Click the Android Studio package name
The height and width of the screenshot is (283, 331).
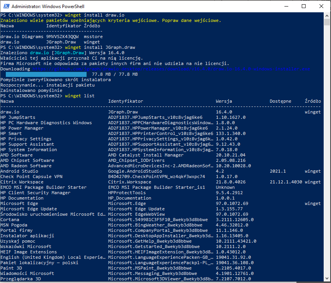click(19, 171)
